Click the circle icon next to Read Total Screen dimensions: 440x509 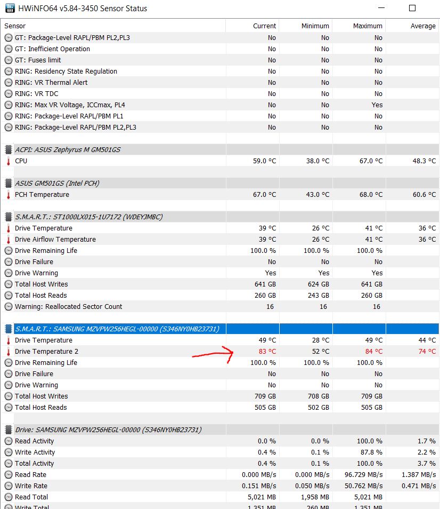9,497
